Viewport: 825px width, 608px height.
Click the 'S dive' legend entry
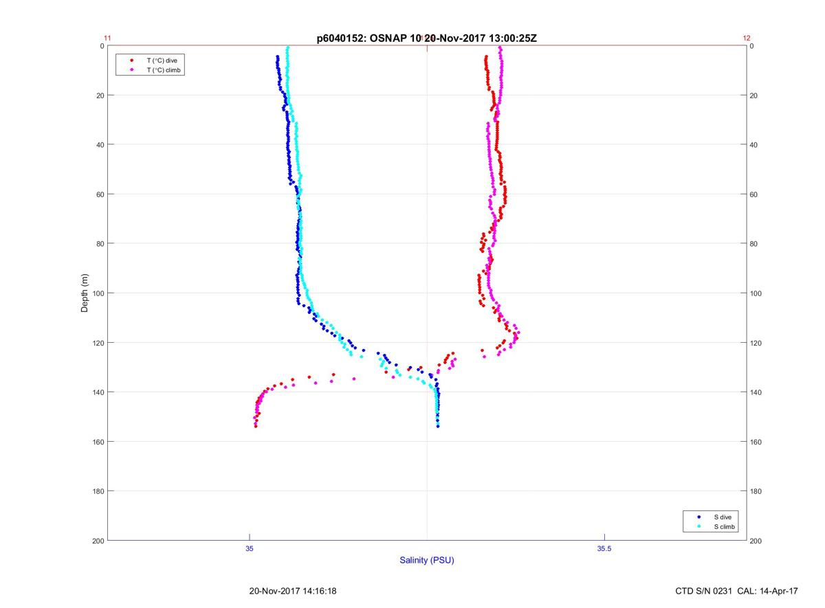722,517
